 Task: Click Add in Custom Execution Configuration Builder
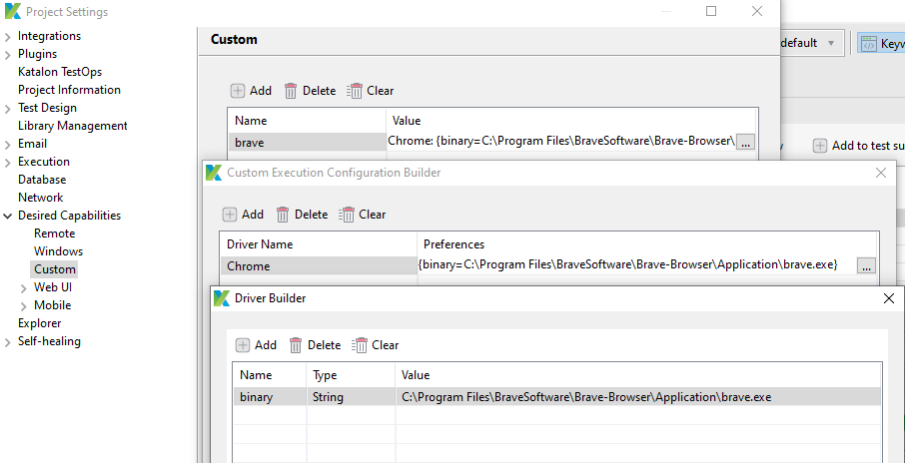tap(243, 215)
